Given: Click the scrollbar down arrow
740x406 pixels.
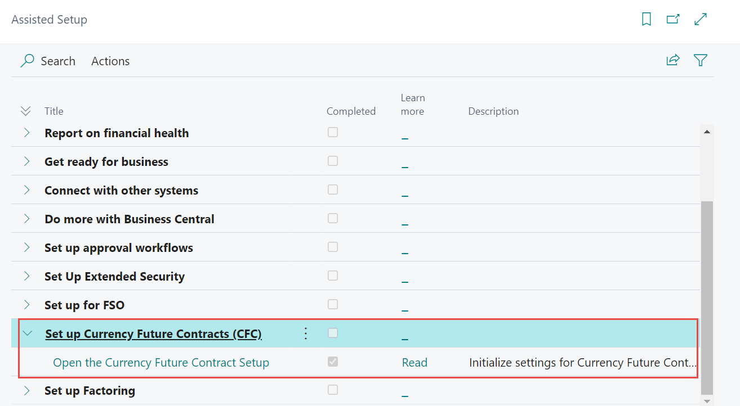Looking at the screenshot, I should pyautogui.click(x=707, y=400).
